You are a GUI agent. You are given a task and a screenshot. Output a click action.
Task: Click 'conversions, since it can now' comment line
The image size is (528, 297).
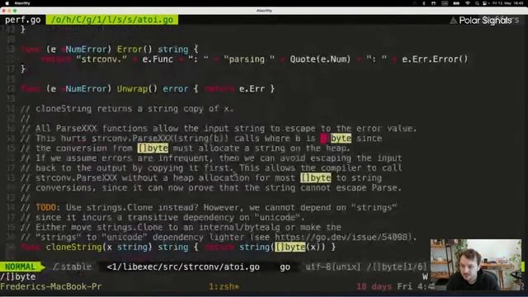tap(211, 187)
